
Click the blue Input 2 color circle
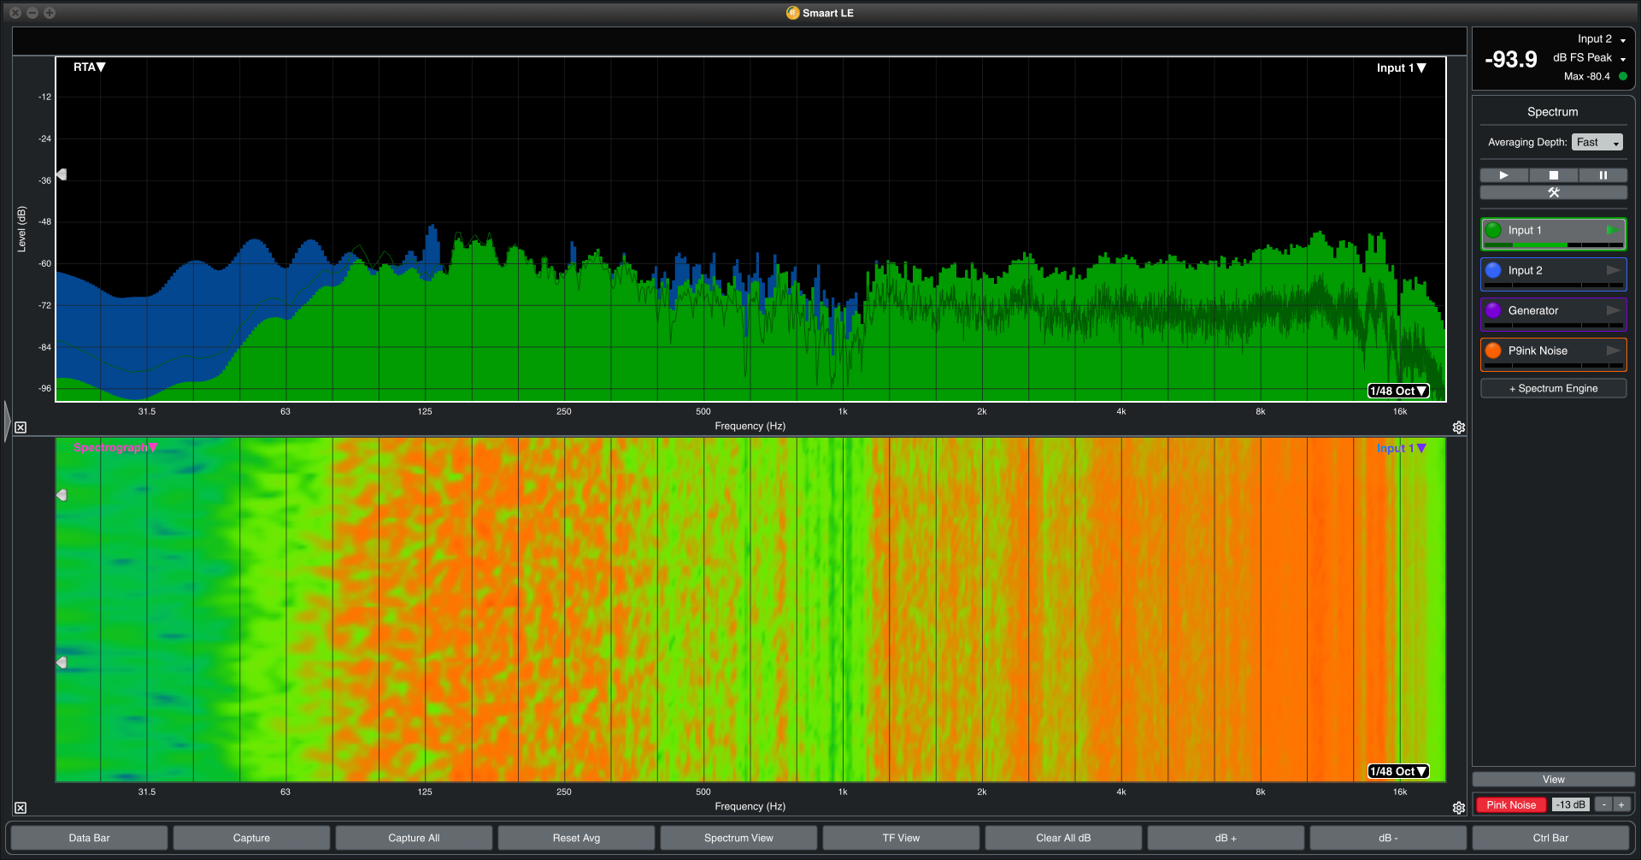coord(1493,270)
